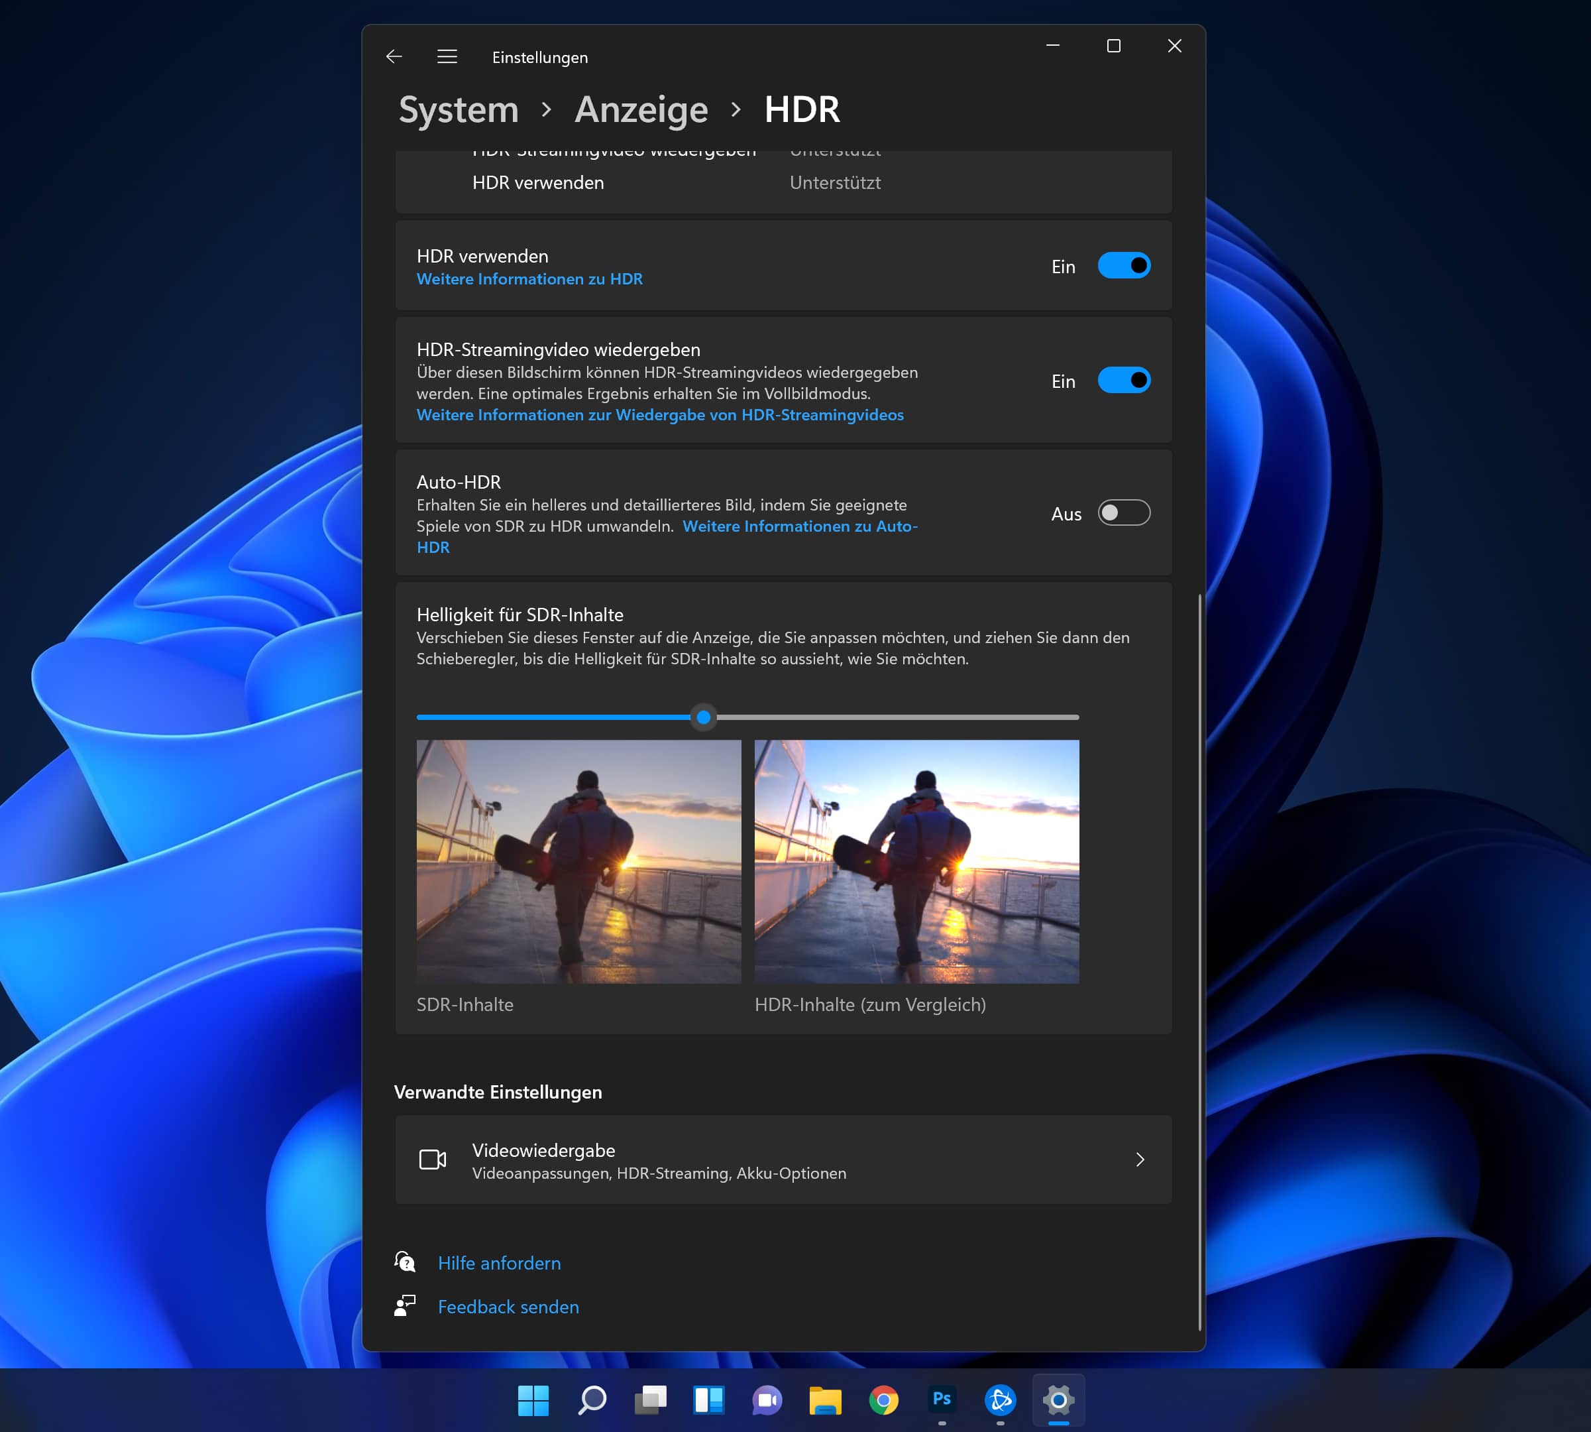Click the settings window vertical scrollbar
This screenshot has width=1591, height=1432.
tap(1199, 962)
